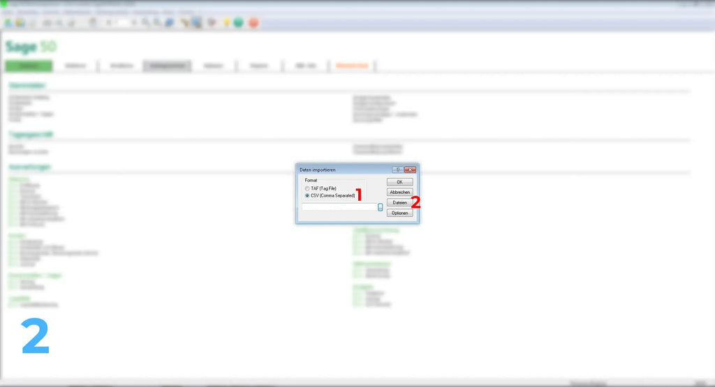Choose the CSV (Comma Separated) format option

coord(307,196)
